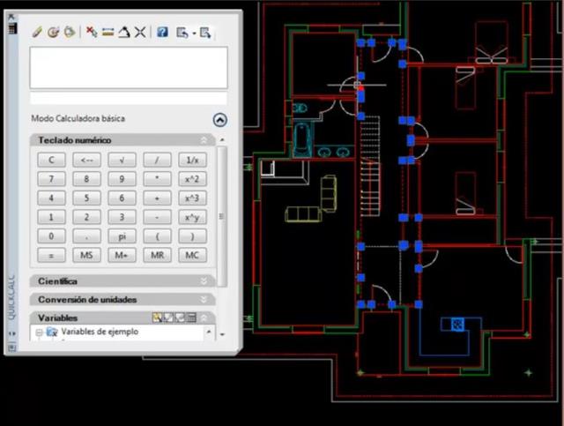
Task: Click the Apply value with return arrow icon
Action: [x=182, y=33]
